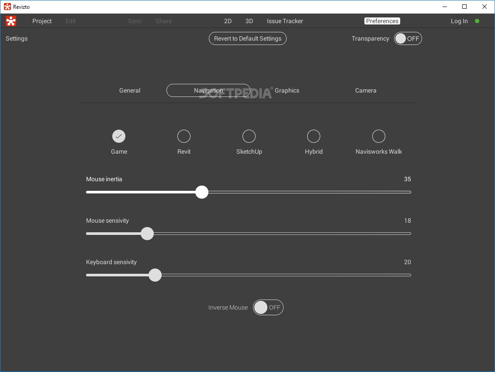495x372 pixels.
Task: Select the Navigation settings tab
Action: tap(208, 90)
